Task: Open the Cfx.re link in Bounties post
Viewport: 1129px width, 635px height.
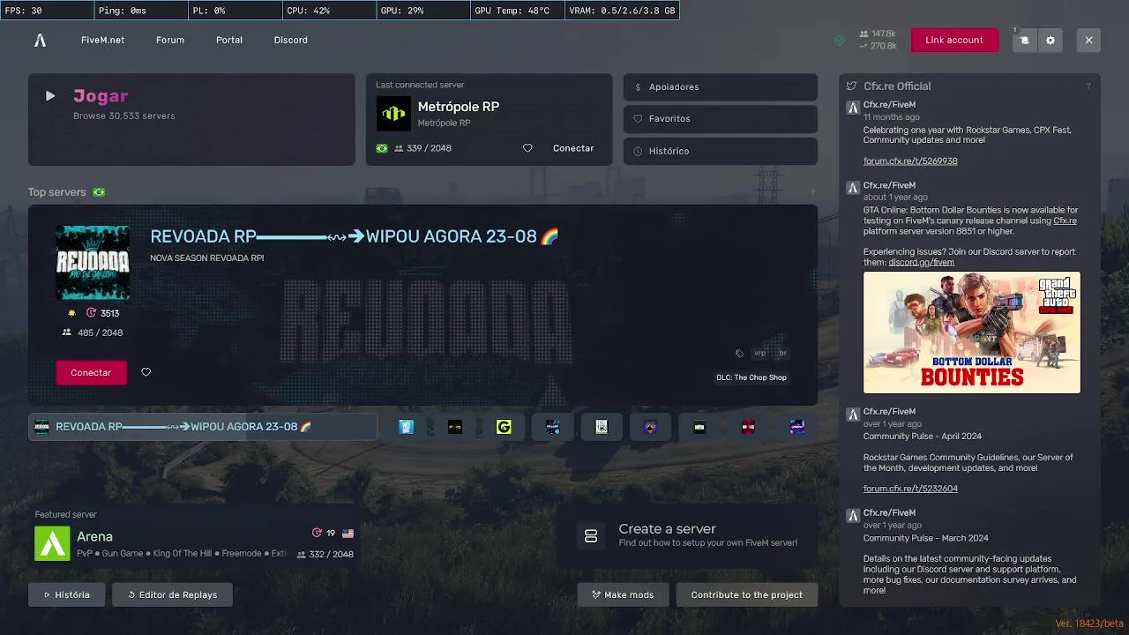Action: (x=1065, y=220)
